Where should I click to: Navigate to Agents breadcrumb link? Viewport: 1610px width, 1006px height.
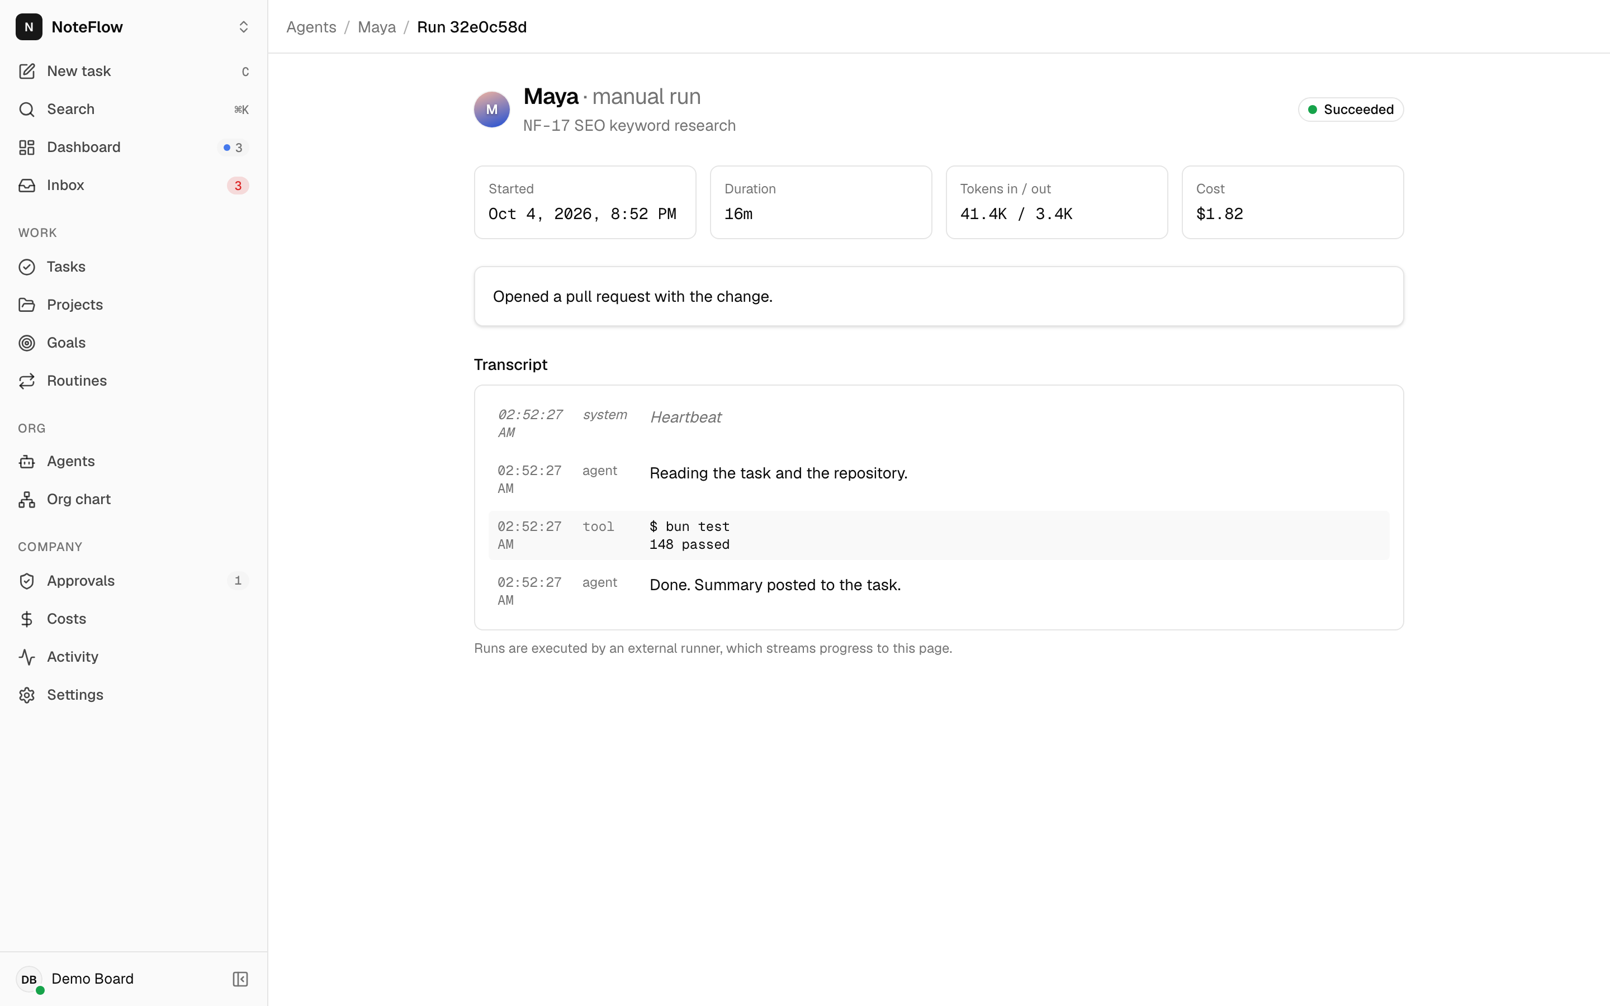click(x=311, y=27)
